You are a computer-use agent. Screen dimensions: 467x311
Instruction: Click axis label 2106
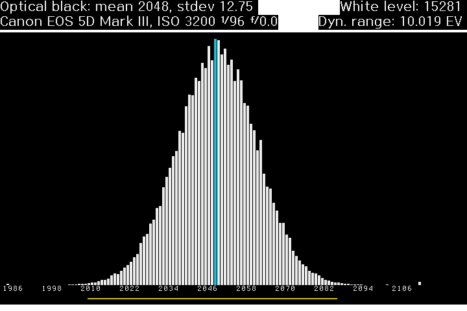point(401,288)
